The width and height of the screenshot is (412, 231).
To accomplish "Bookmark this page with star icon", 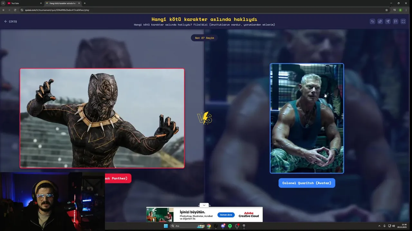I will coord(387,10).
